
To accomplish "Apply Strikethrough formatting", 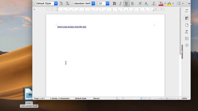I will (x=132, y=3).
